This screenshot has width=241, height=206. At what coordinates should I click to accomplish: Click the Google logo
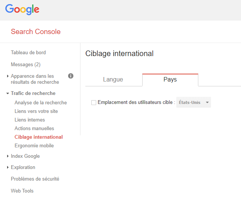click(x=22, y=10)
